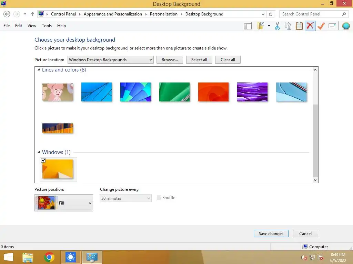Collapse the Lines and colors group

pos(39,70)
